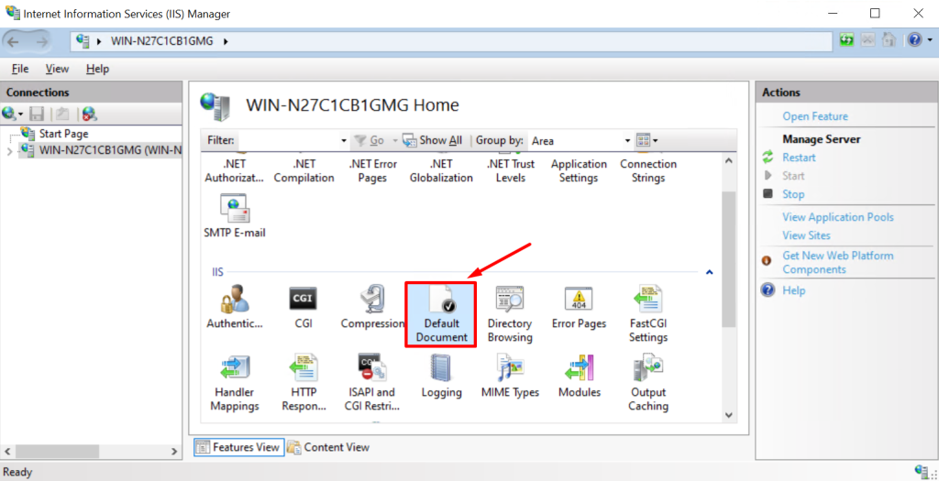
Task: Expand the WIN-N27C1CB1GMG server tree node
Action: 10,150
